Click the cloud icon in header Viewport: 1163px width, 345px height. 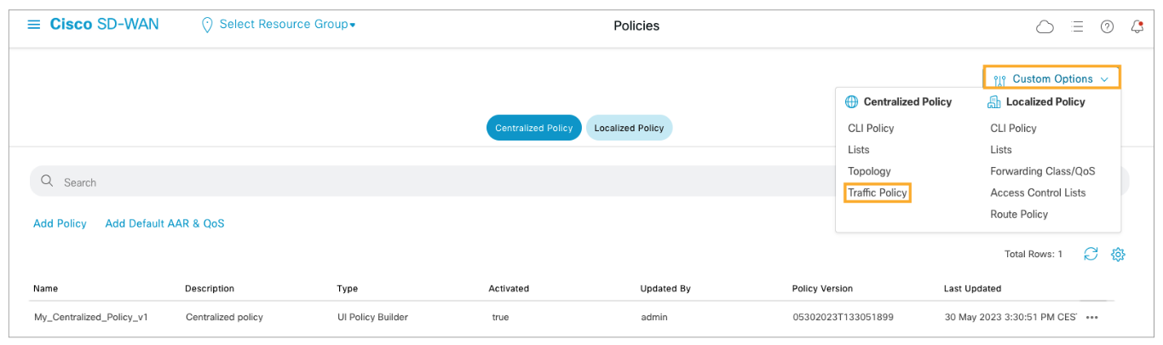(x=1045, y=26)
